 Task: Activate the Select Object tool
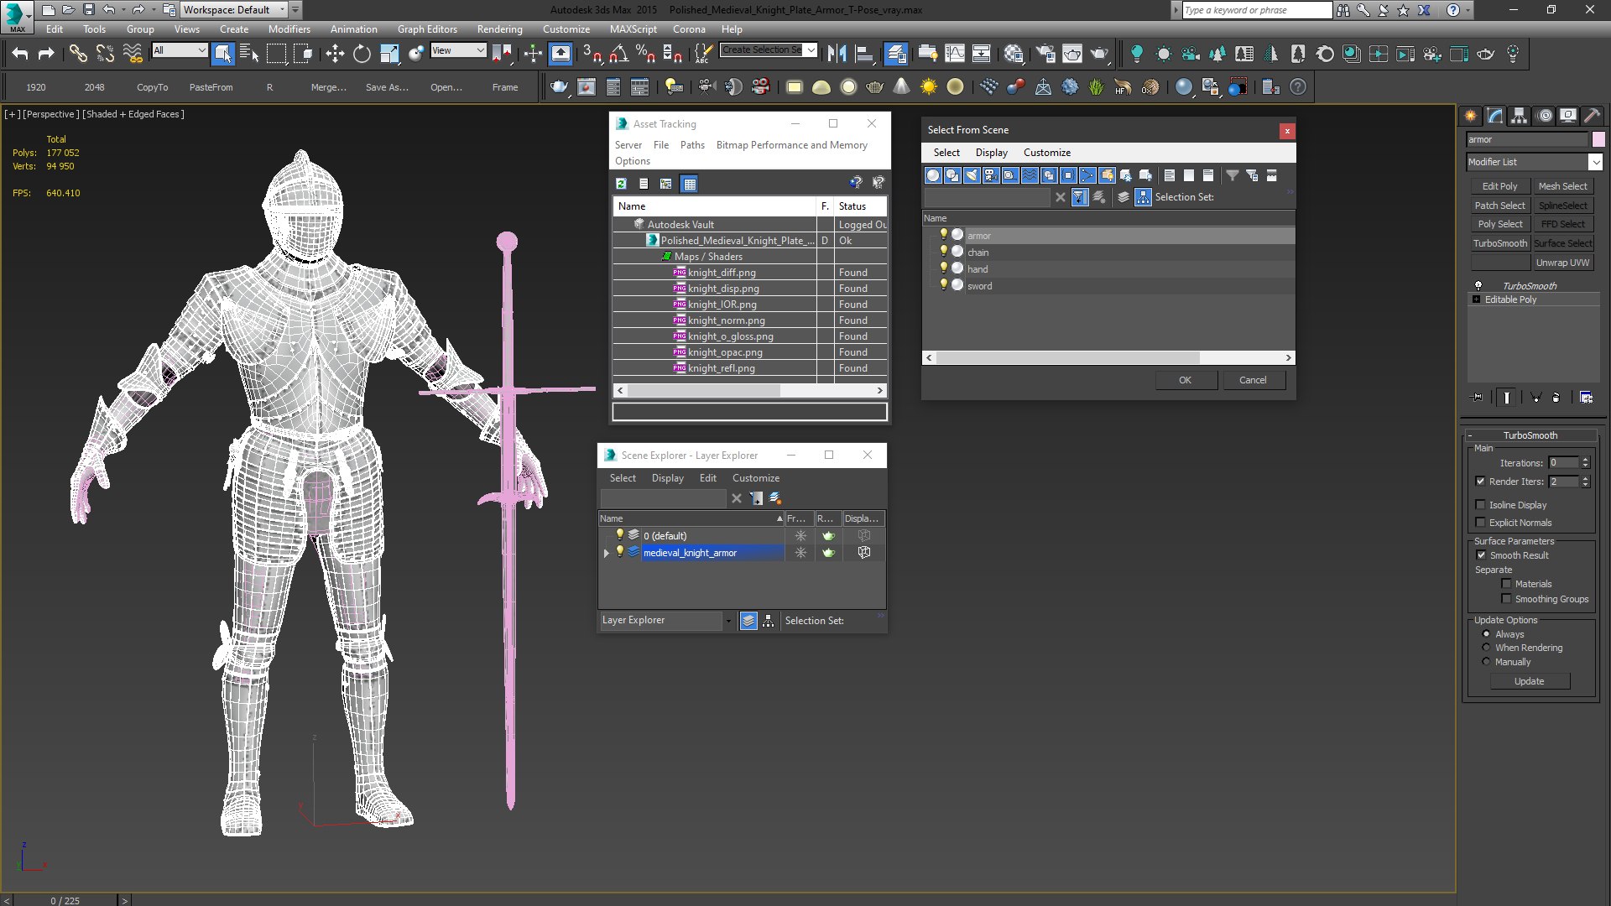(222, 54)
